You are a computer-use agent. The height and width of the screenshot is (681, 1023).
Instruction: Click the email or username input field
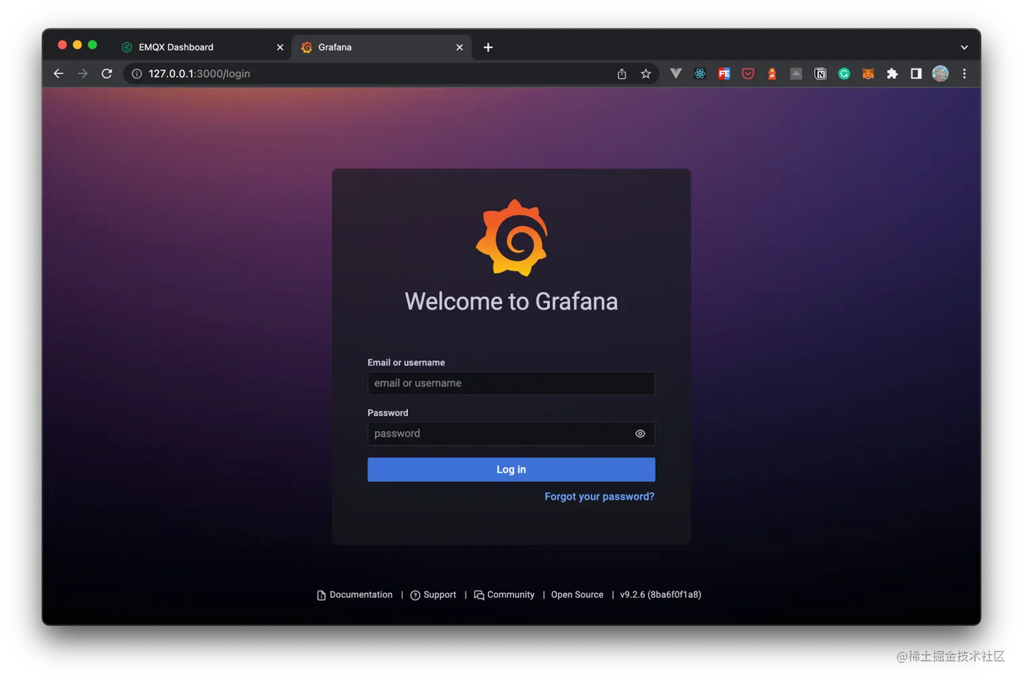pyautogui.click(x=511, y=383)
